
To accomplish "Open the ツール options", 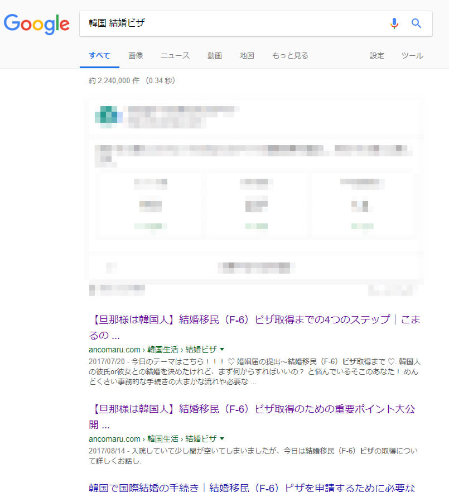I will 412,55.
